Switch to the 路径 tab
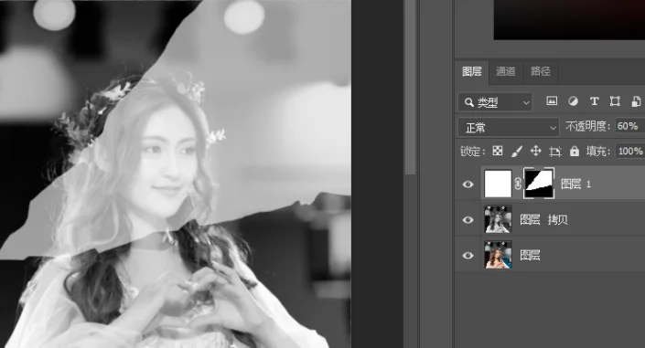 [541, 71]
